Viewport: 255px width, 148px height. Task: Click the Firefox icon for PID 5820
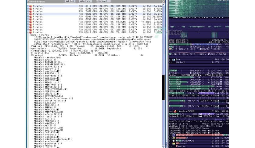click(31, 14)
